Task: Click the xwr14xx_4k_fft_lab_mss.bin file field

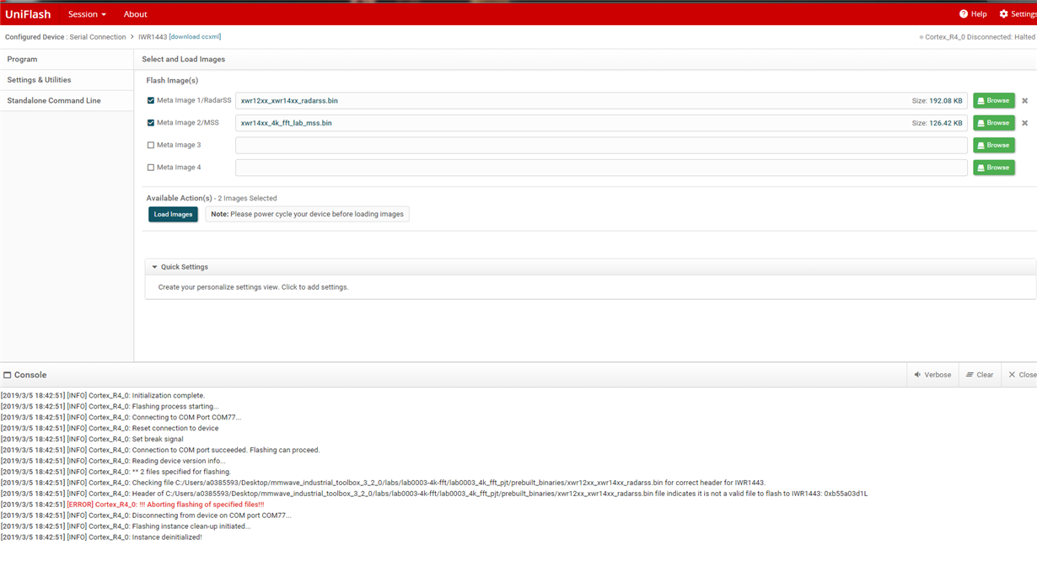Action: pos(601,123)
